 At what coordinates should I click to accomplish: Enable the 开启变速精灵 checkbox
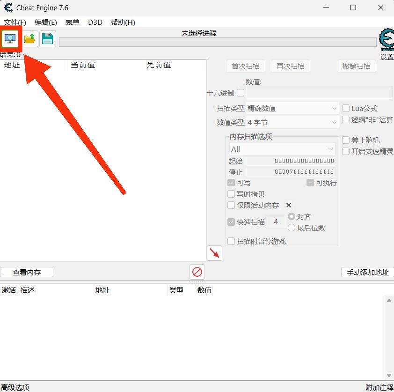346,151
